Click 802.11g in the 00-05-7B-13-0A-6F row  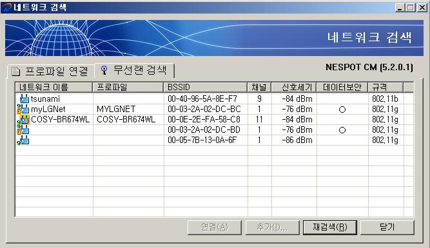pos(385,140)
